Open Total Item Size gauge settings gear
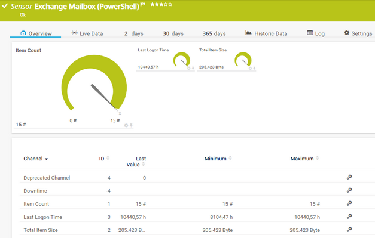 tap(250, 68)
